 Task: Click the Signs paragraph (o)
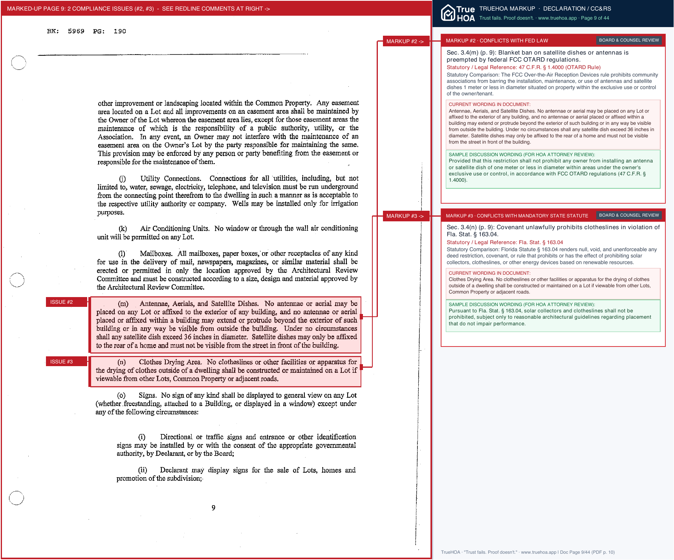coord(226,403)
